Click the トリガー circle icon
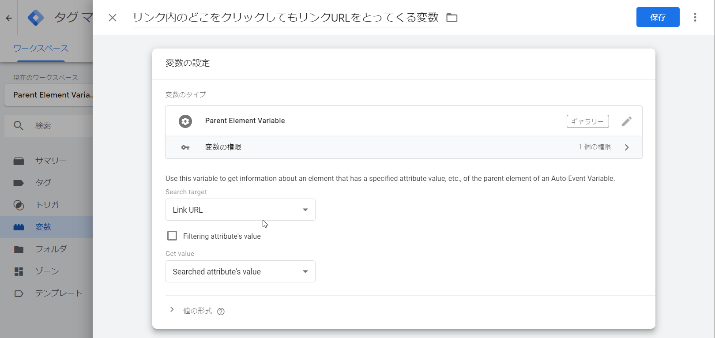The image size is (715, 338). point(19,205)
